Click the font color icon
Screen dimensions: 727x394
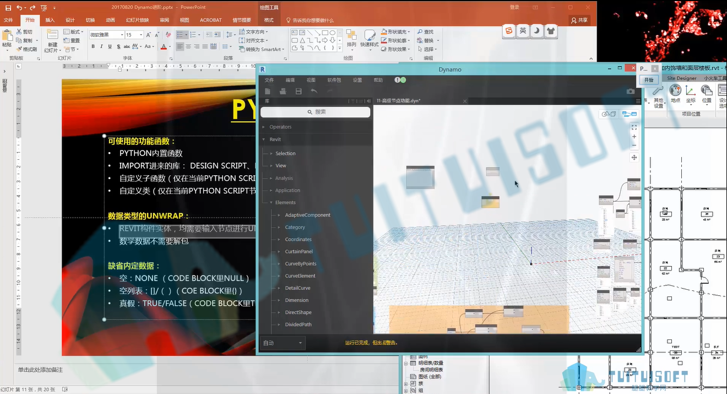point(164,46)
